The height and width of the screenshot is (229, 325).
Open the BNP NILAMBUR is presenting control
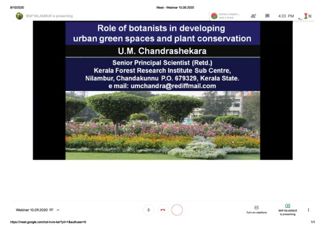point(288,210)
